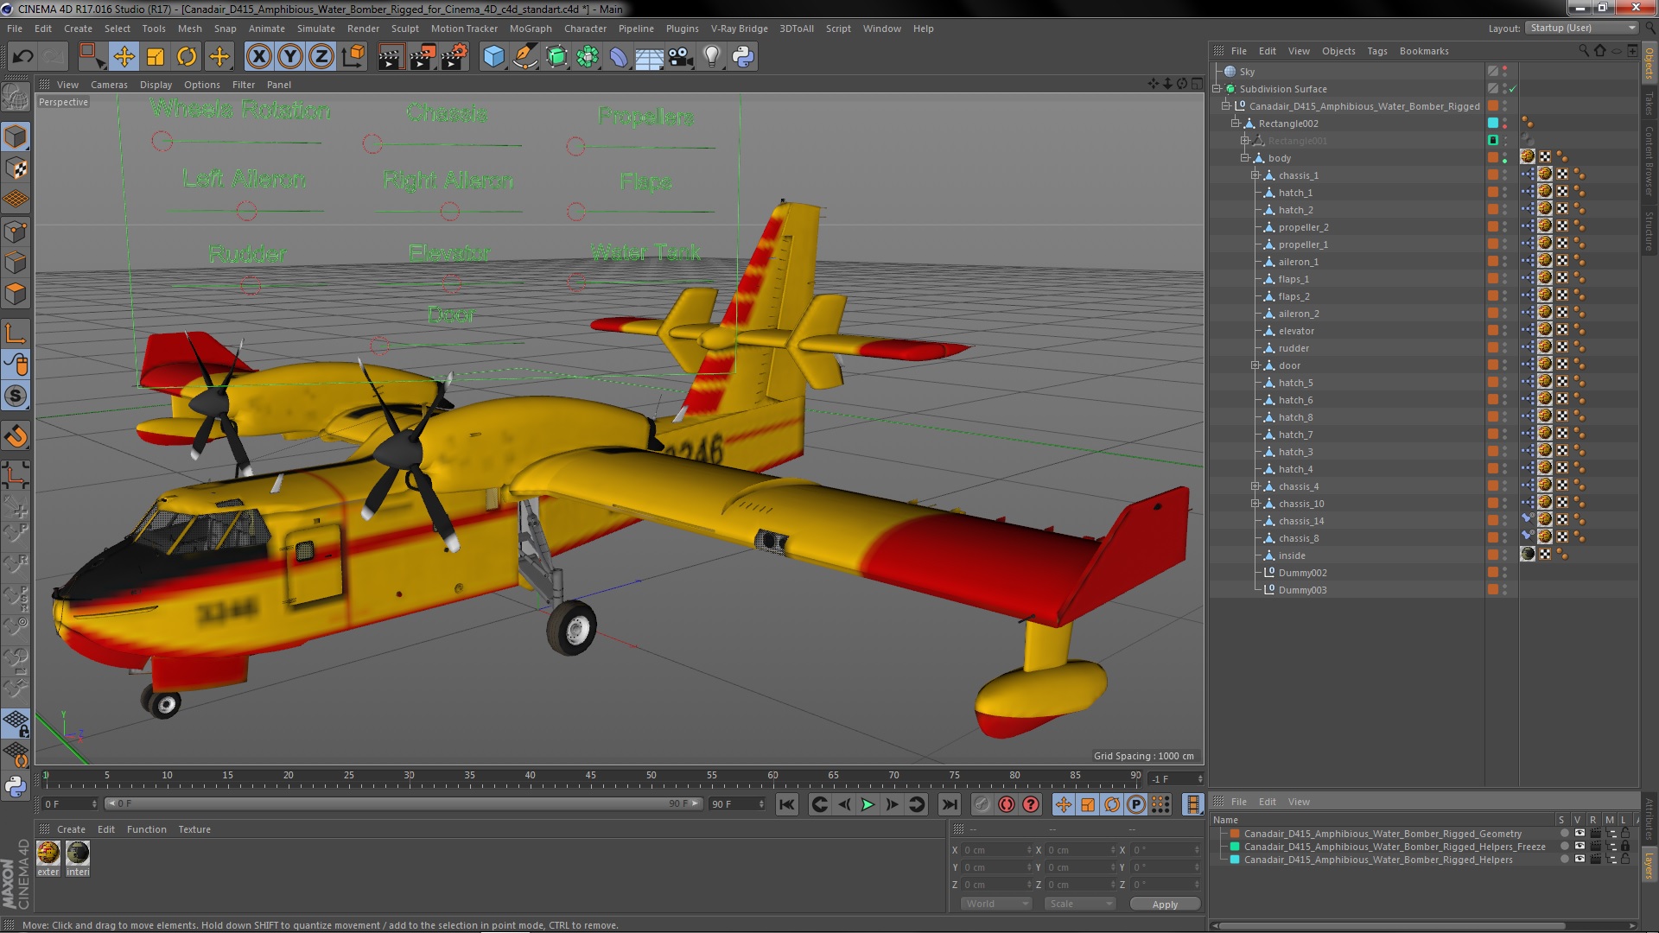Open the Character menu
The height and width of the screenshot is (933, 1659).
click(x=585, y=29)
